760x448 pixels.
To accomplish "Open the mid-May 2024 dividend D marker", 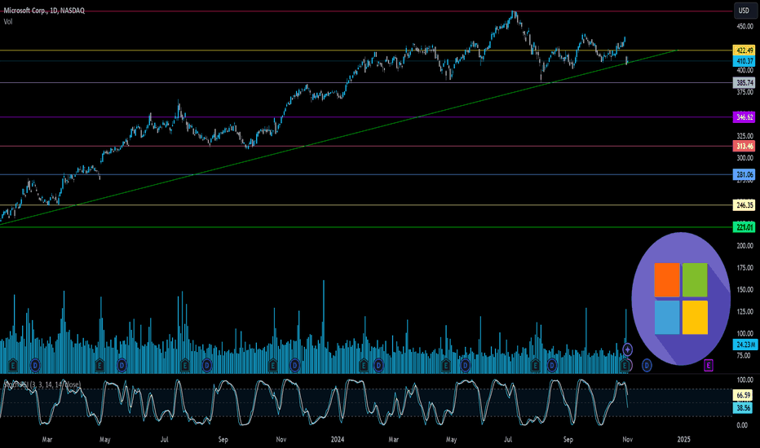I will (x=465, y=365).
